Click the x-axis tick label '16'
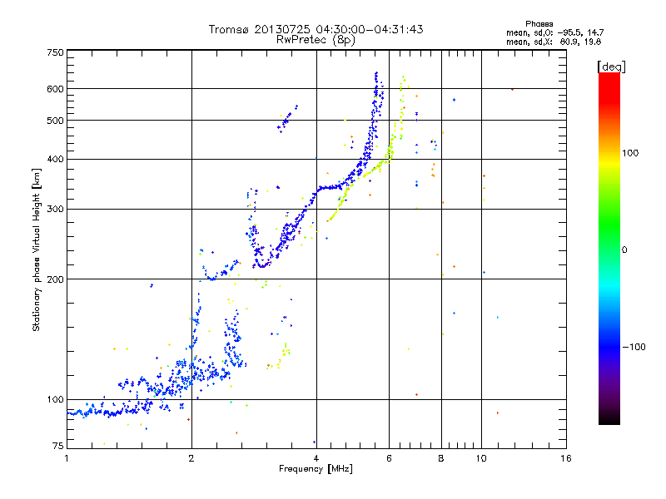The image size is (666, 499). [566, 458]
